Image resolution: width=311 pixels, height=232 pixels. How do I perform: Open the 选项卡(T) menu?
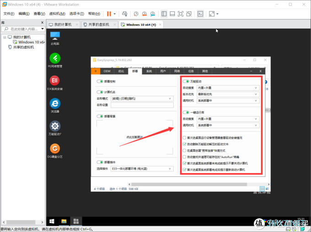pyautogui.click(x=77, y=14)
